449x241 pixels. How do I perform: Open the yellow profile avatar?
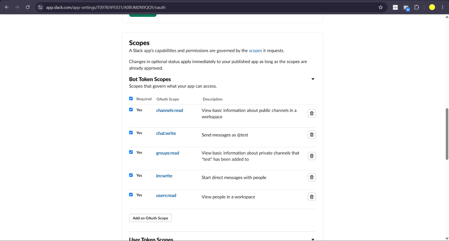[432, 7]
